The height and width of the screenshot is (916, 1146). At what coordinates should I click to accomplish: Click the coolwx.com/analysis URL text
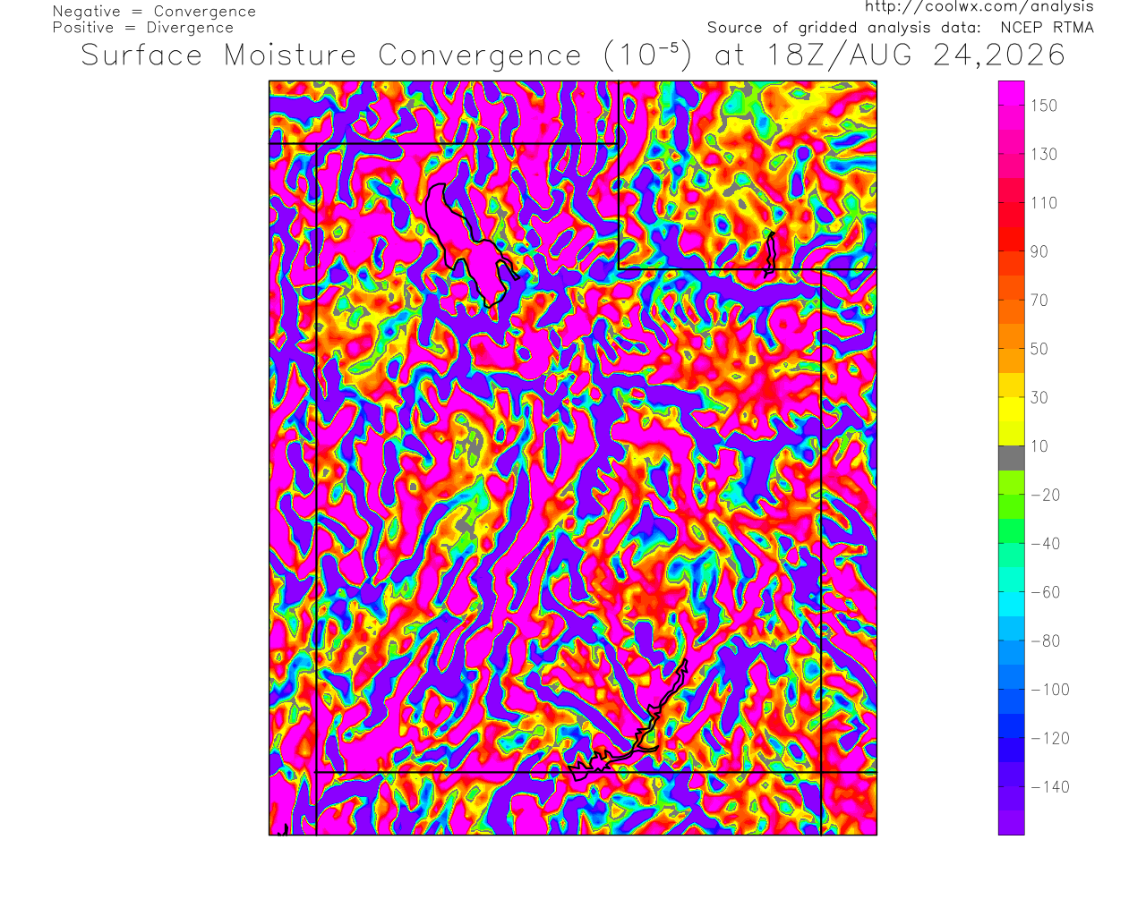coord(979,6)
